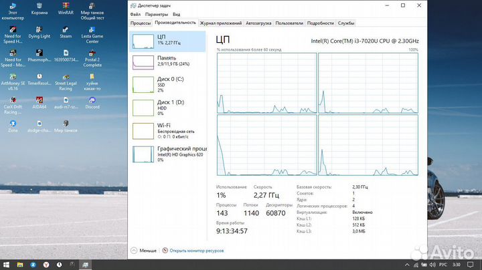The height and width of the screenshot is (270, 482).
Task: Click the descriptors value 60870
Action: [x=276, y=213]
